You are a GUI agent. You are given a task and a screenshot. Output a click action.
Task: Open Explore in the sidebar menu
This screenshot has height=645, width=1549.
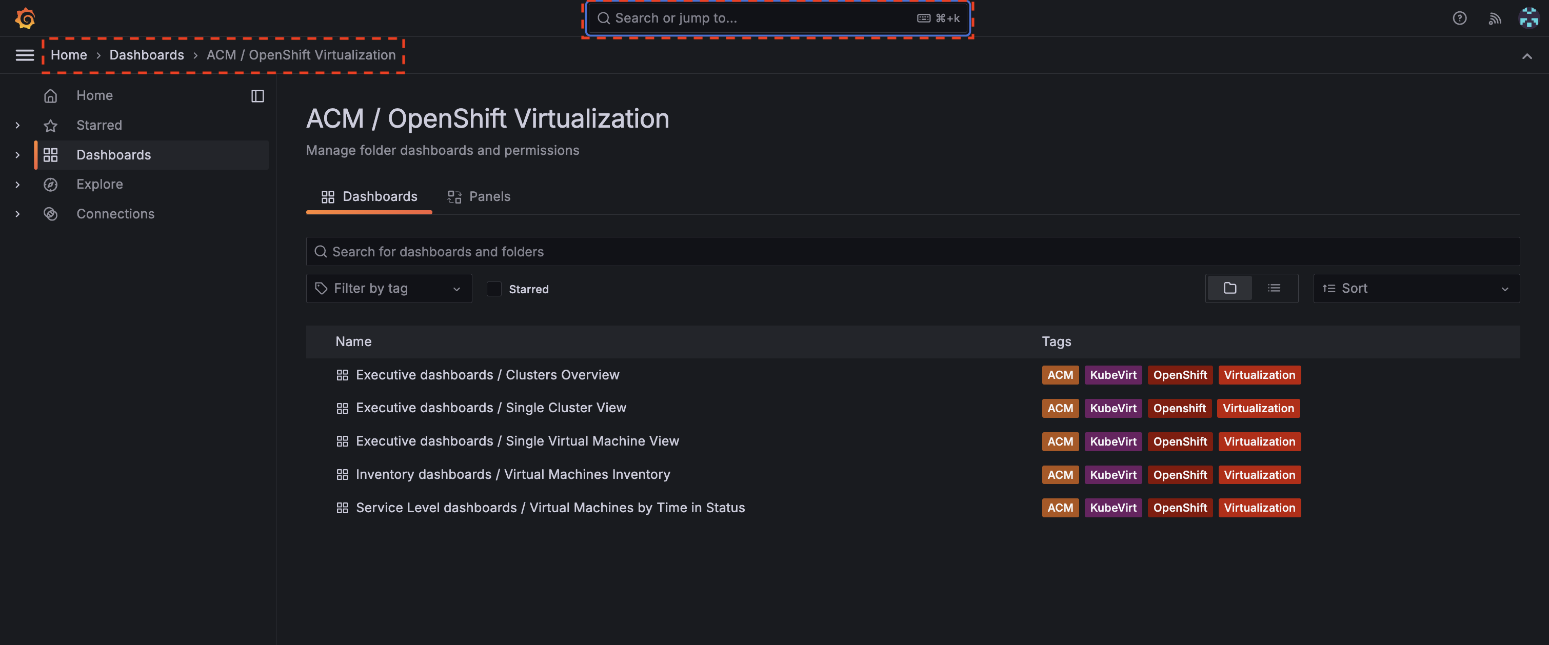point(100,185)
